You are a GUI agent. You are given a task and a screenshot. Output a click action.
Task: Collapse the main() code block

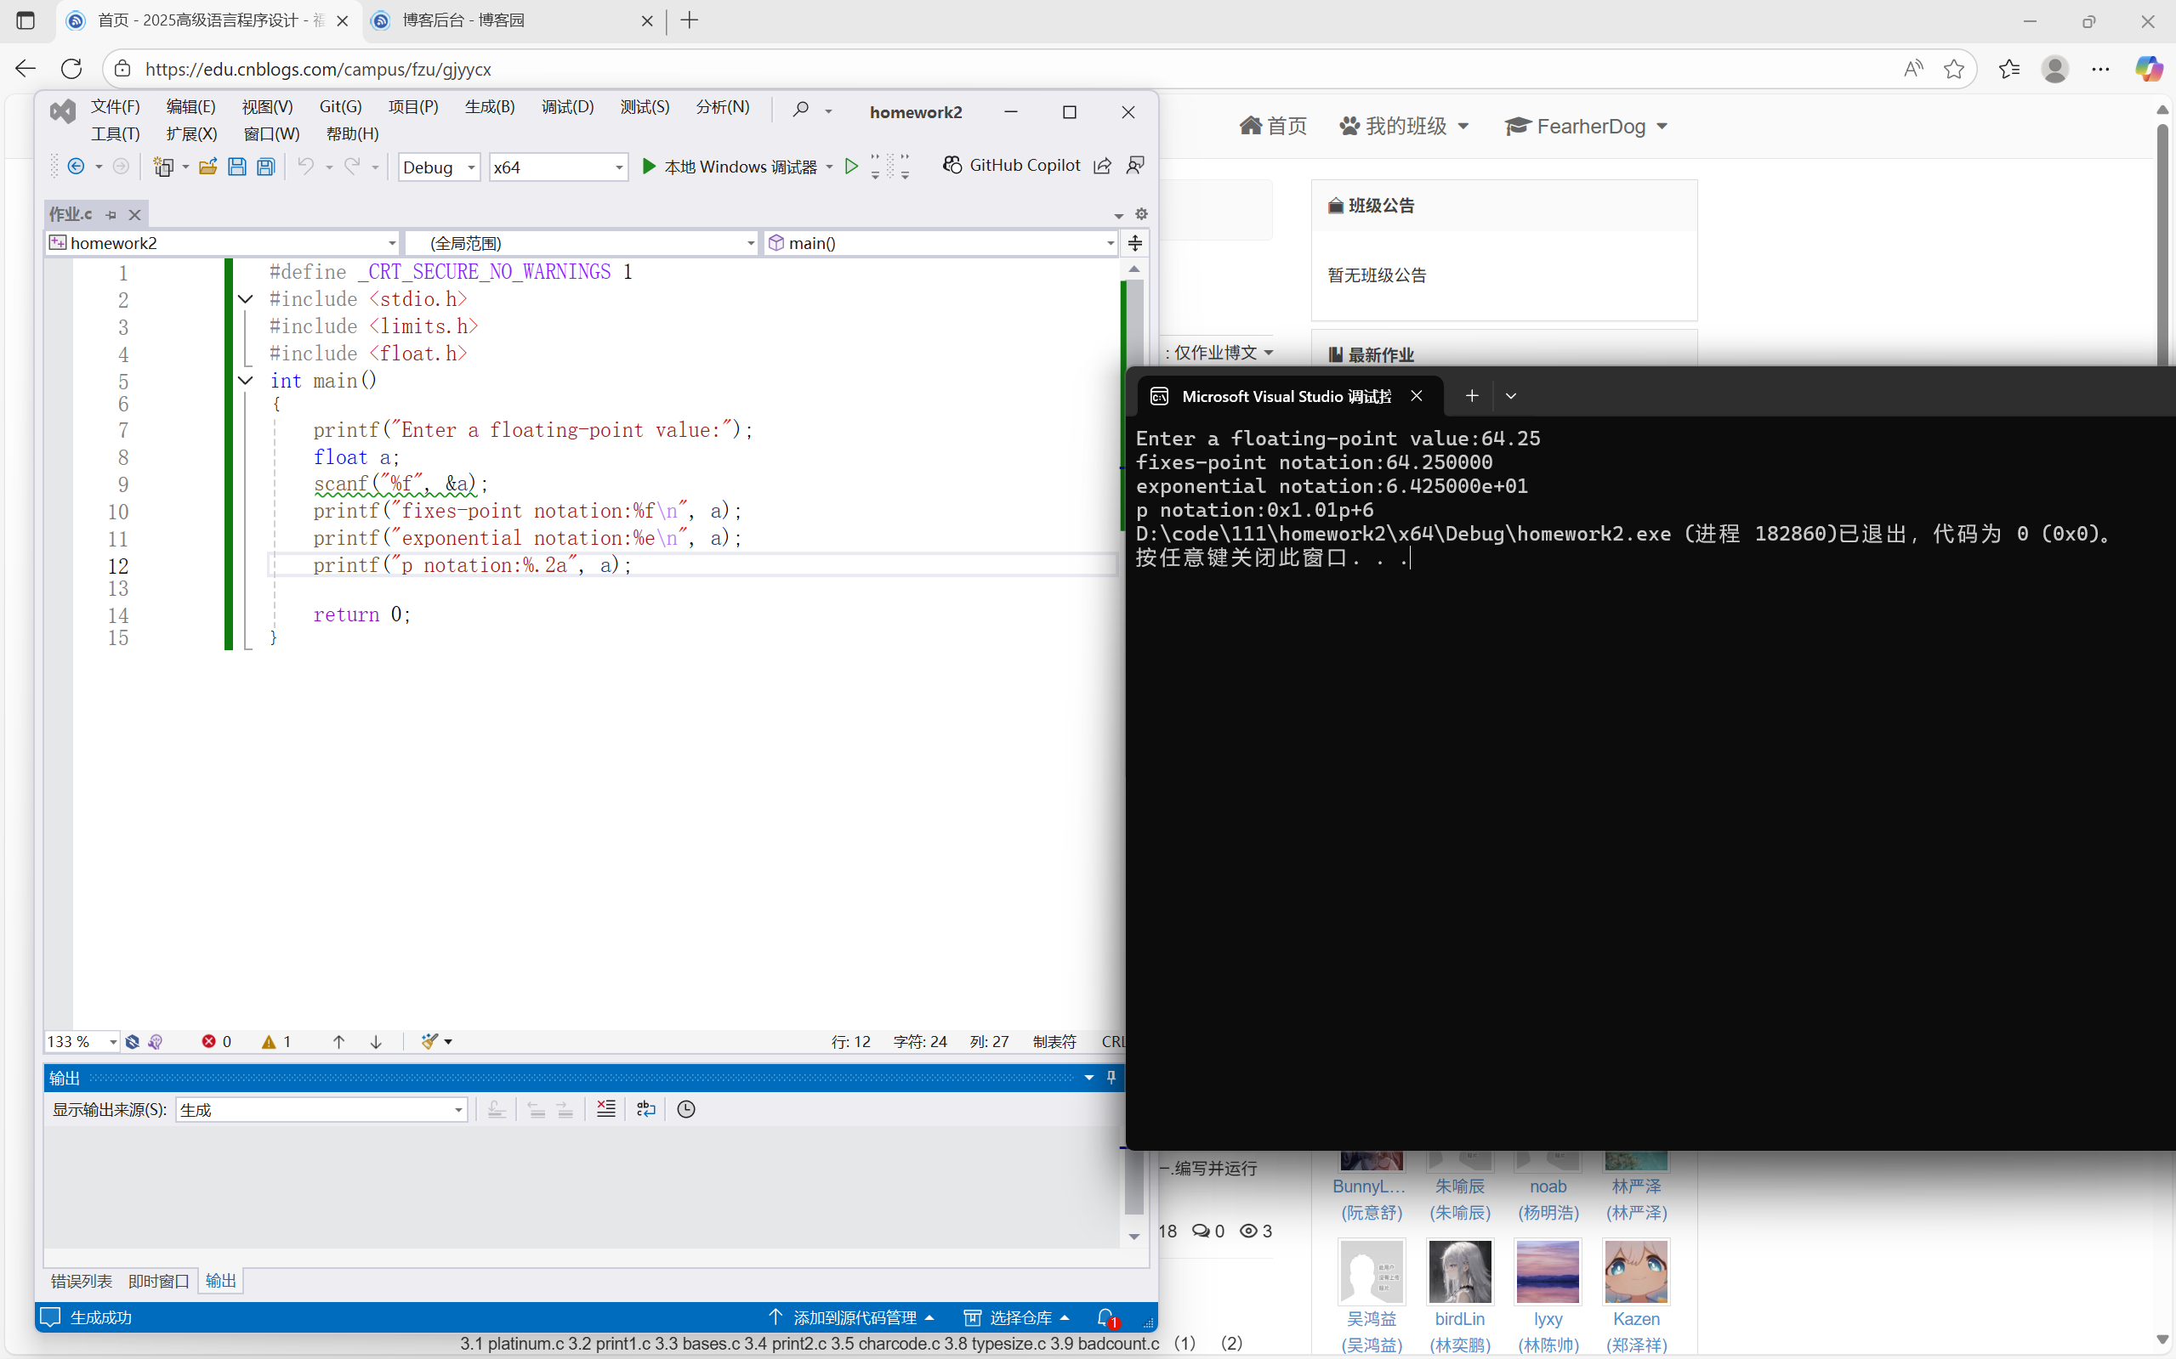246,380
